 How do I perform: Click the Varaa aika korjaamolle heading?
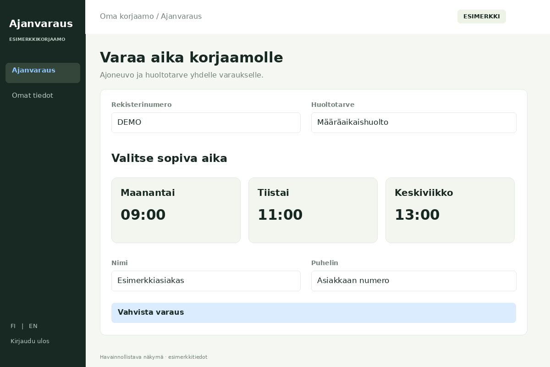tap(192, 58)
